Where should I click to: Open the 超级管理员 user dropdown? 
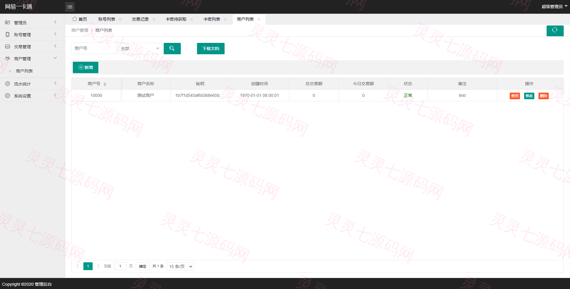(554, 7)
